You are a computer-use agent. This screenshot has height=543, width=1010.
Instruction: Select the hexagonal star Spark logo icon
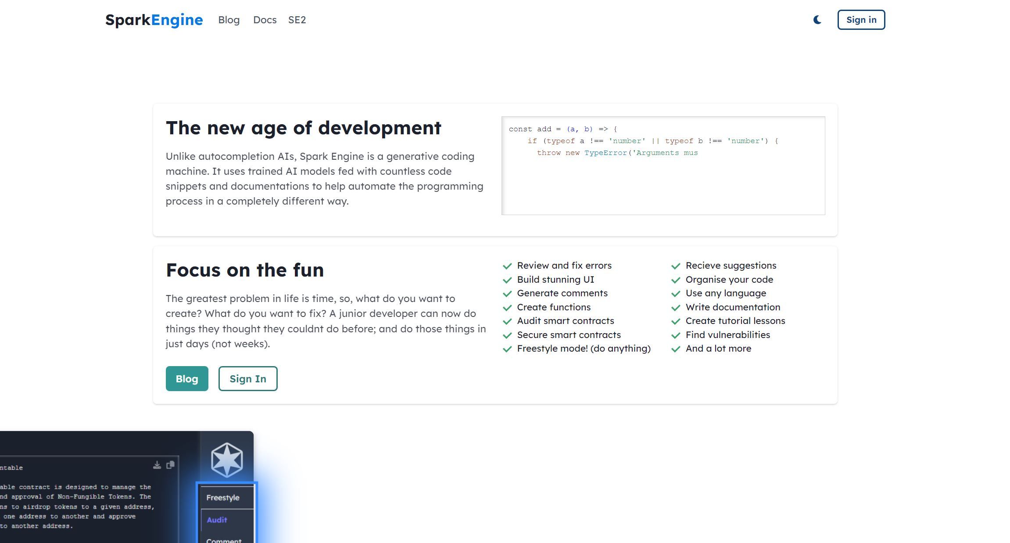[226, 459]
